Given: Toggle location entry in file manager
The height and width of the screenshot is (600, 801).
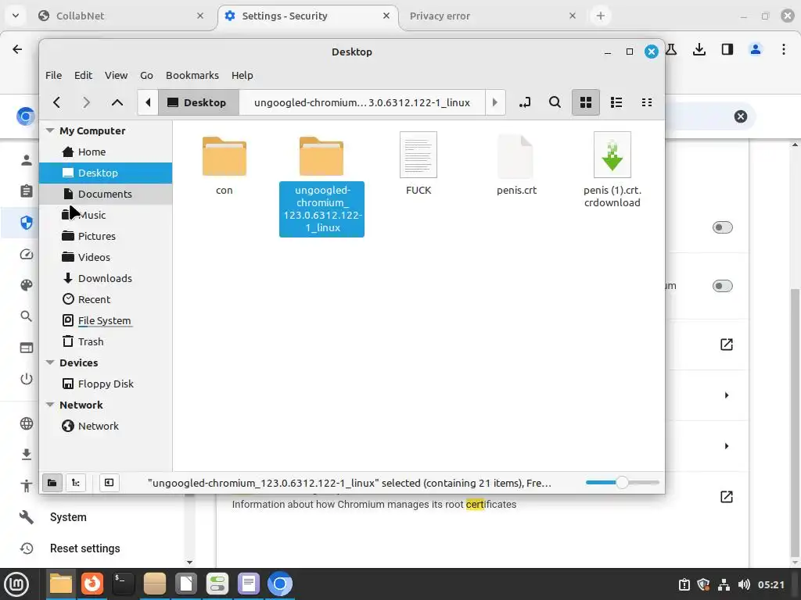Looking at the screenshot, I should click(x=525, y=102).
